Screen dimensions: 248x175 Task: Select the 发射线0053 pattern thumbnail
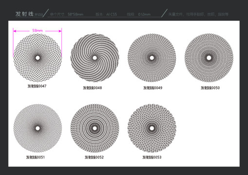pos(152,128)
